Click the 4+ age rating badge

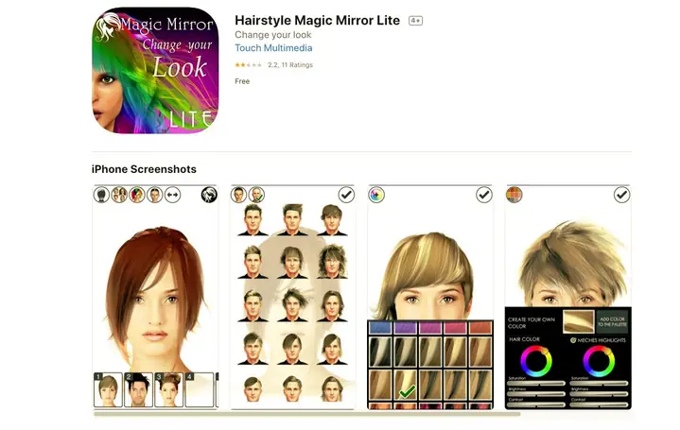point(415,21)
